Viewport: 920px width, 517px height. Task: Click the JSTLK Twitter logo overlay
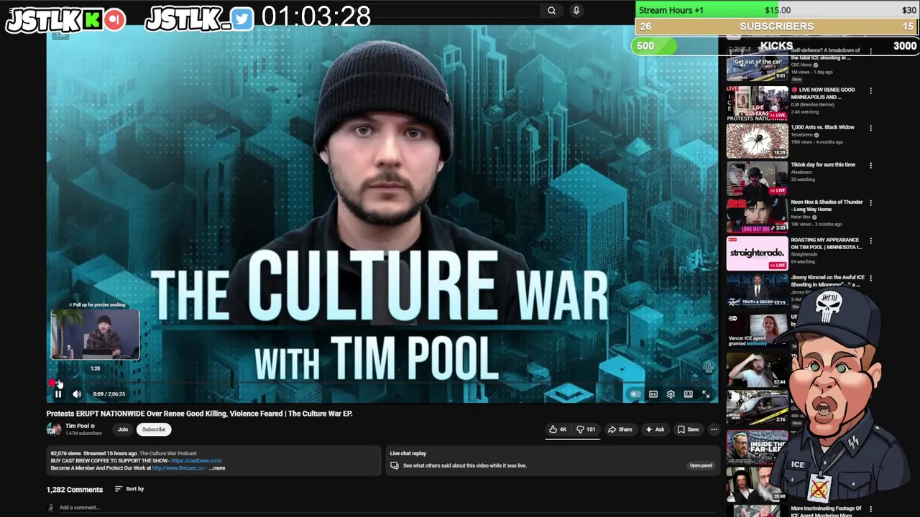(x=200, y=19)
